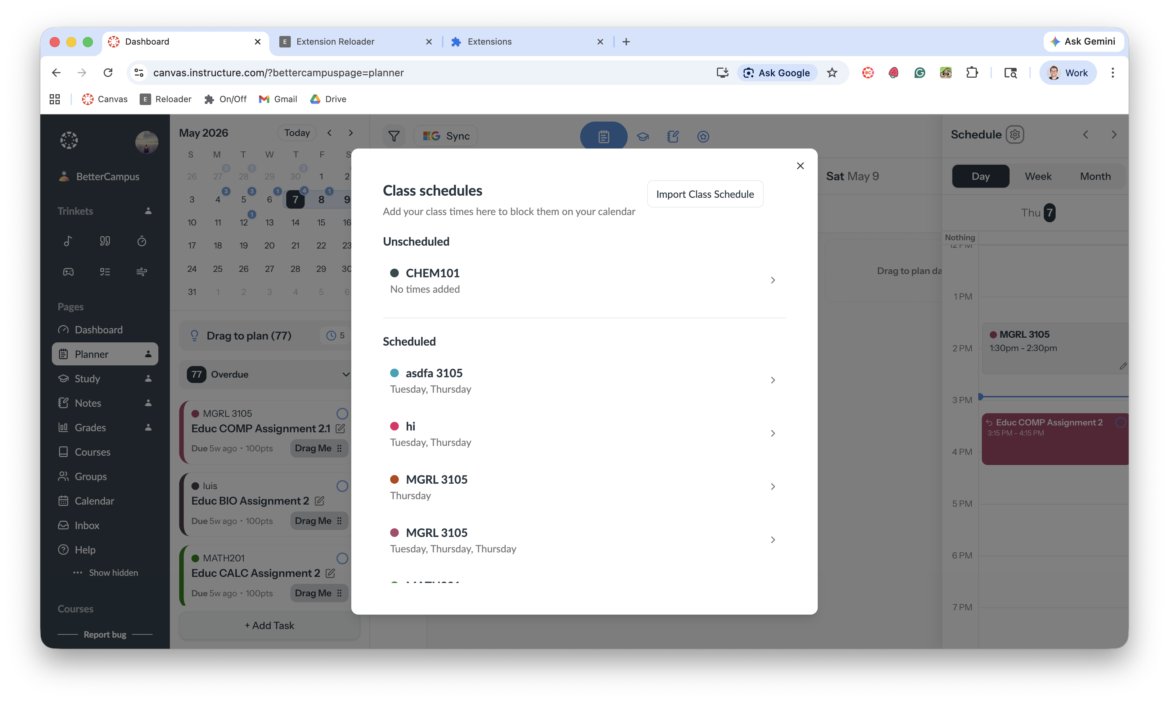Open the checklist trinket icon
Image resolution: width=1169 pixels, height=702 pixels.
click(105, 272)
